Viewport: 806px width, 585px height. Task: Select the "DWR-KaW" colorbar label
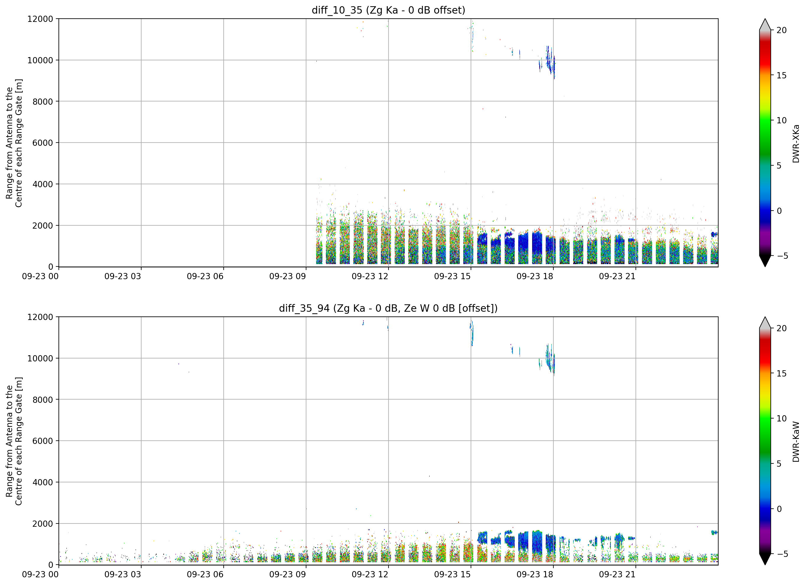796,442
